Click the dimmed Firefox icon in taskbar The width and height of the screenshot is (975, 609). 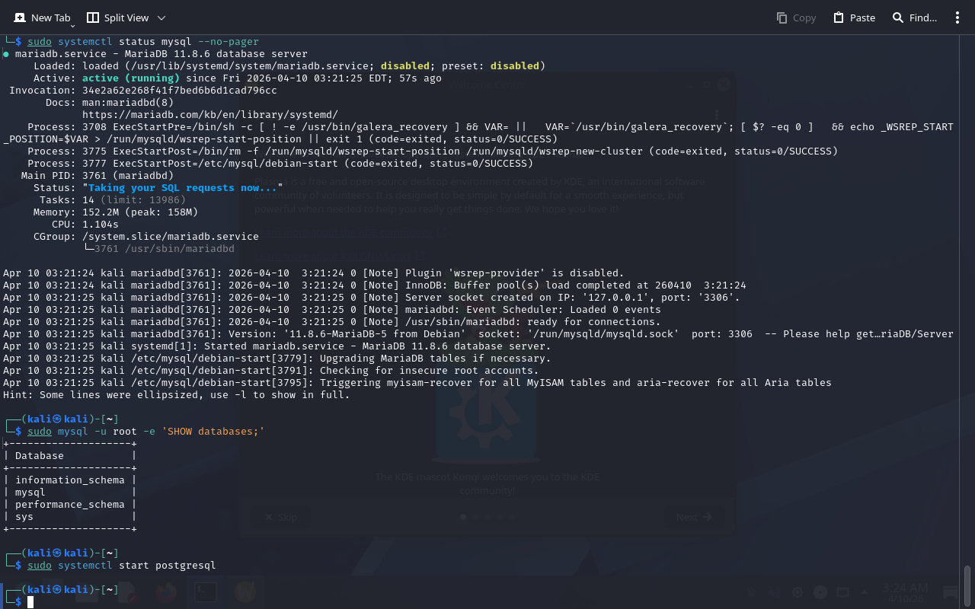click(165, 591)
